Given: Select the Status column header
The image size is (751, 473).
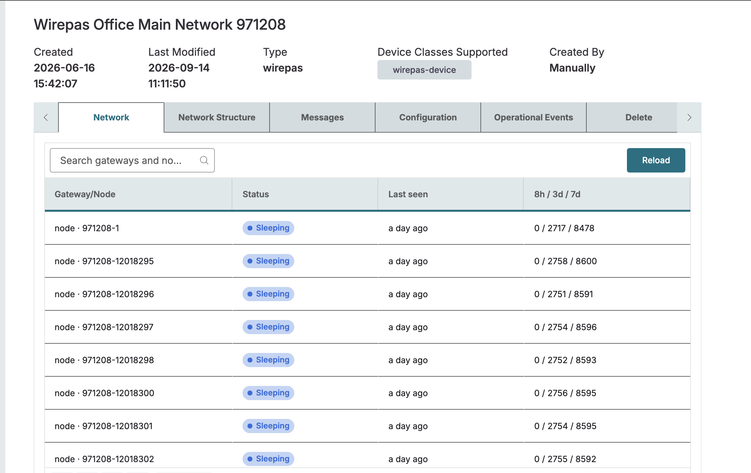Looking at the screenshot, I should (x=305, y=194).
